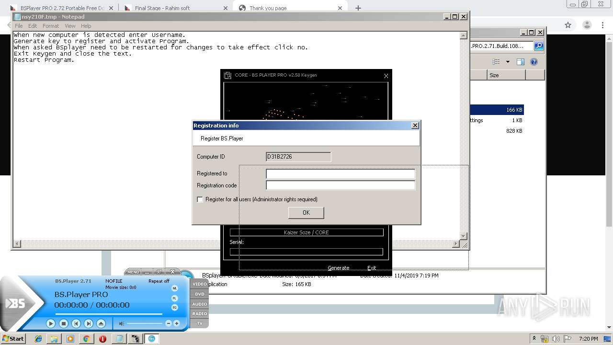Enable Register for all users checkbox
Screen dimensions: 613x345
point(200,199)
